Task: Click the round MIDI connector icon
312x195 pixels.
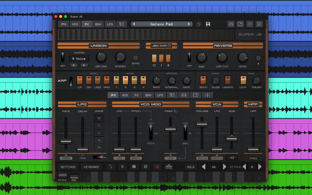Action: pyautogui.click(x=134, y=167)
